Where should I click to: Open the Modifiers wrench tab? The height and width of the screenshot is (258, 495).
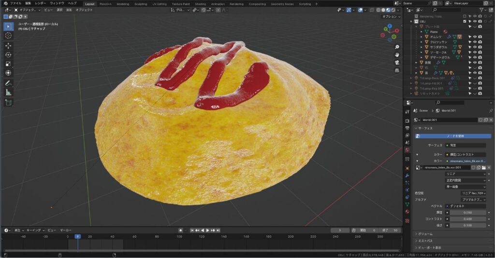(407, 175)
